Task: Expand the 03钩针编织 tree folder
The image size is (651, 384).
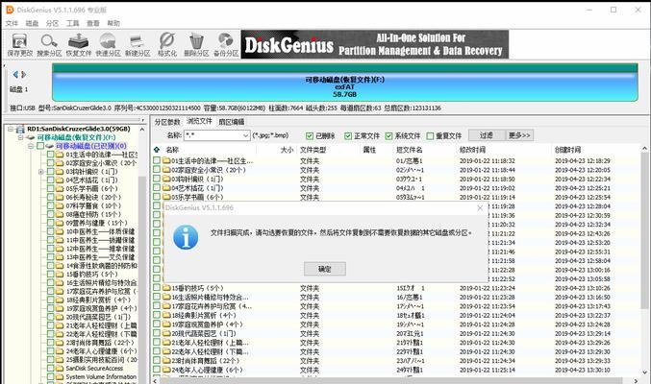Action: pos(41,172)
